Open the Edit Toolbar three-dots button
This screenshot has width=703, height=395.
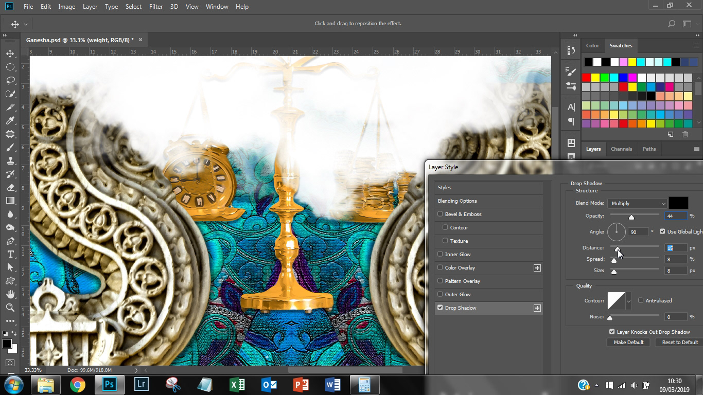pyautogui.click(x=10, y=321)
